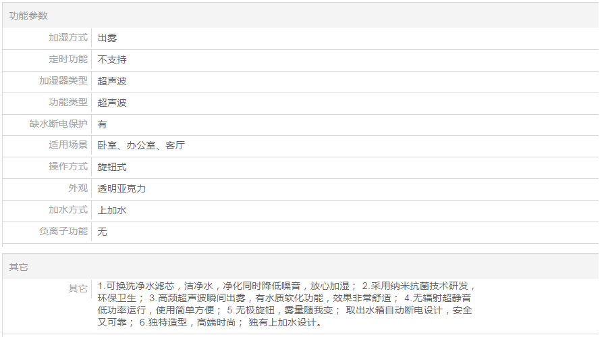Select the 操作方式 row label

pos(67,167)
